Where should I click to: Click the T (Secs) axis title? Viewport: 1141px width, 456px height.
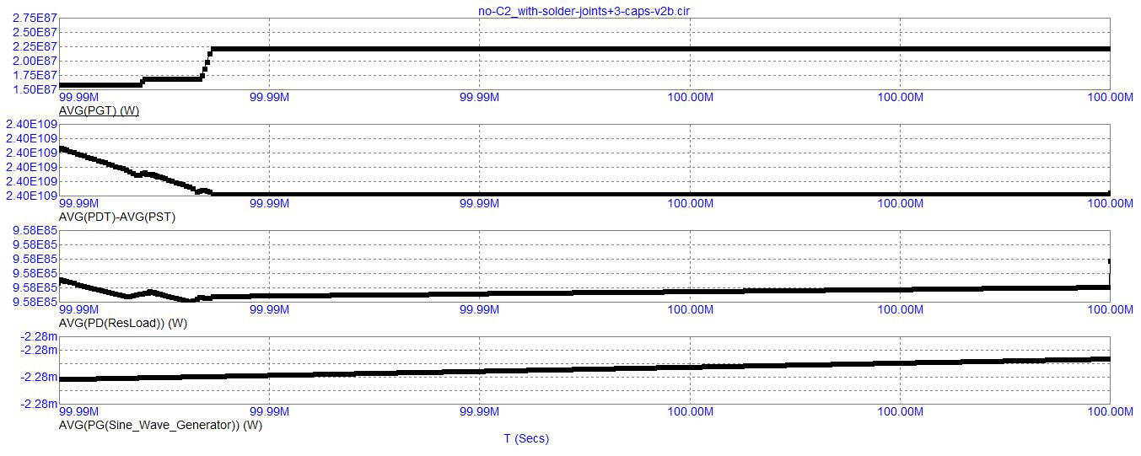[526, 438]
